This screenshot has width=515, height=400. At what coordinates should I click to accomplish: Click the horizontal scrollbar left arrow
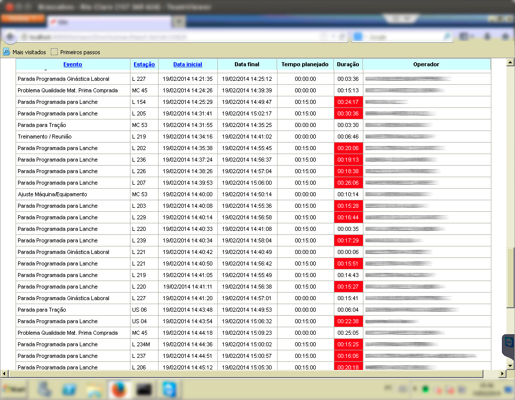point(4,374)
